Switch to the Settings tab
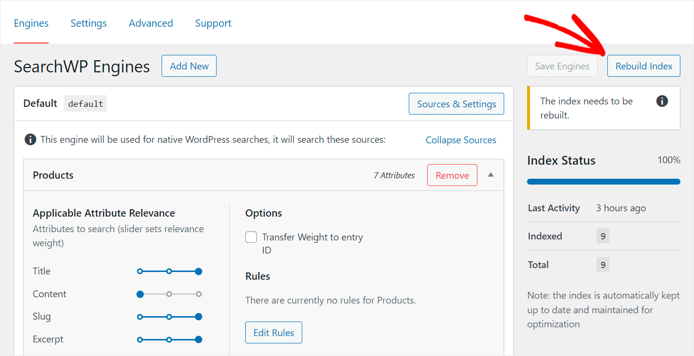Viewport: 694px width, 356px height. coord(89,23)
